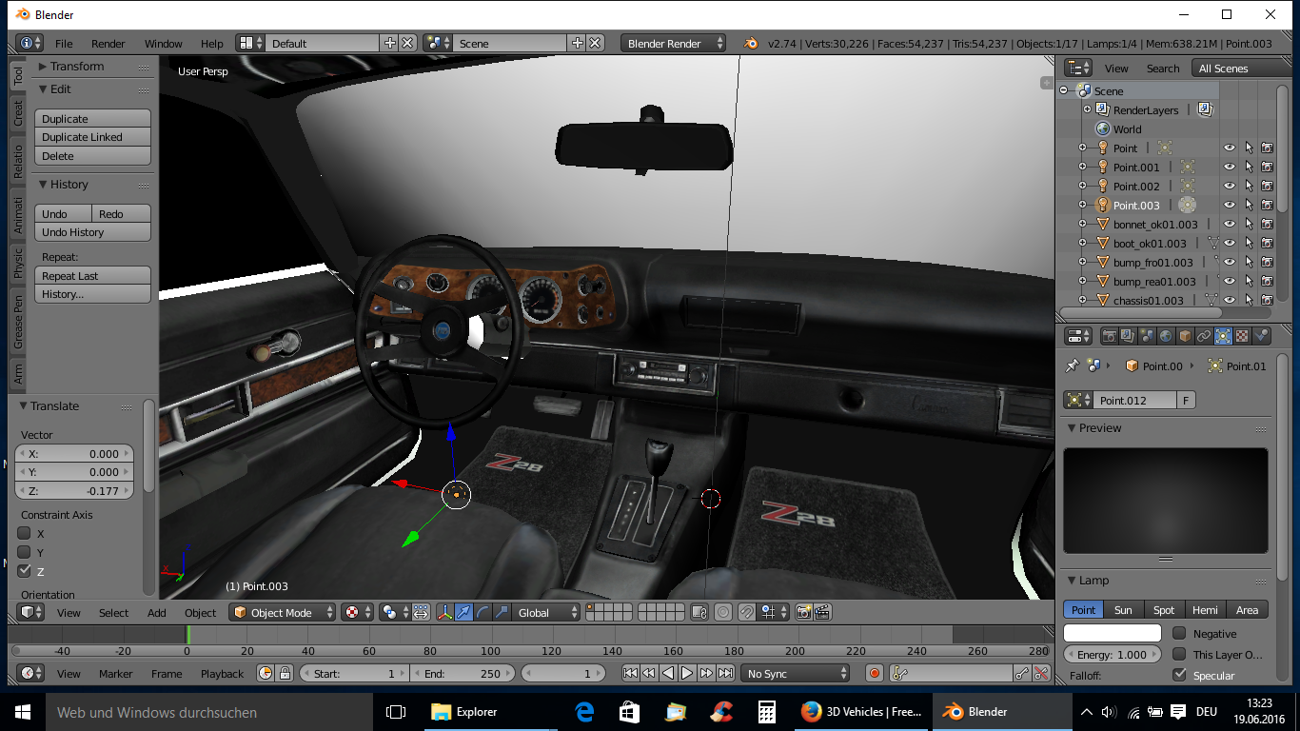
Task: Toggle auto keyframe record button
Action: [x=875, y=673]
